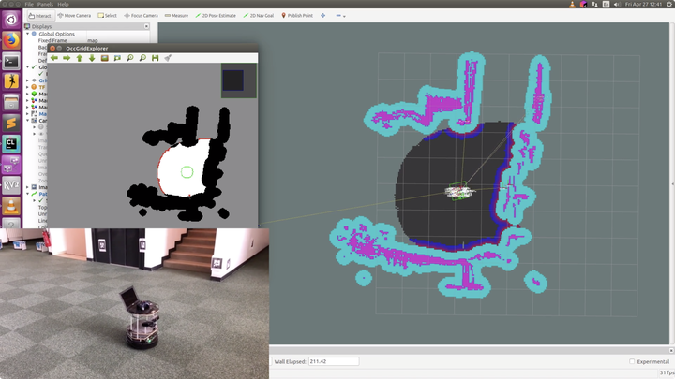
Task: Click the save icon in OccGridExplorer toolbar
Action: point(156,58)
